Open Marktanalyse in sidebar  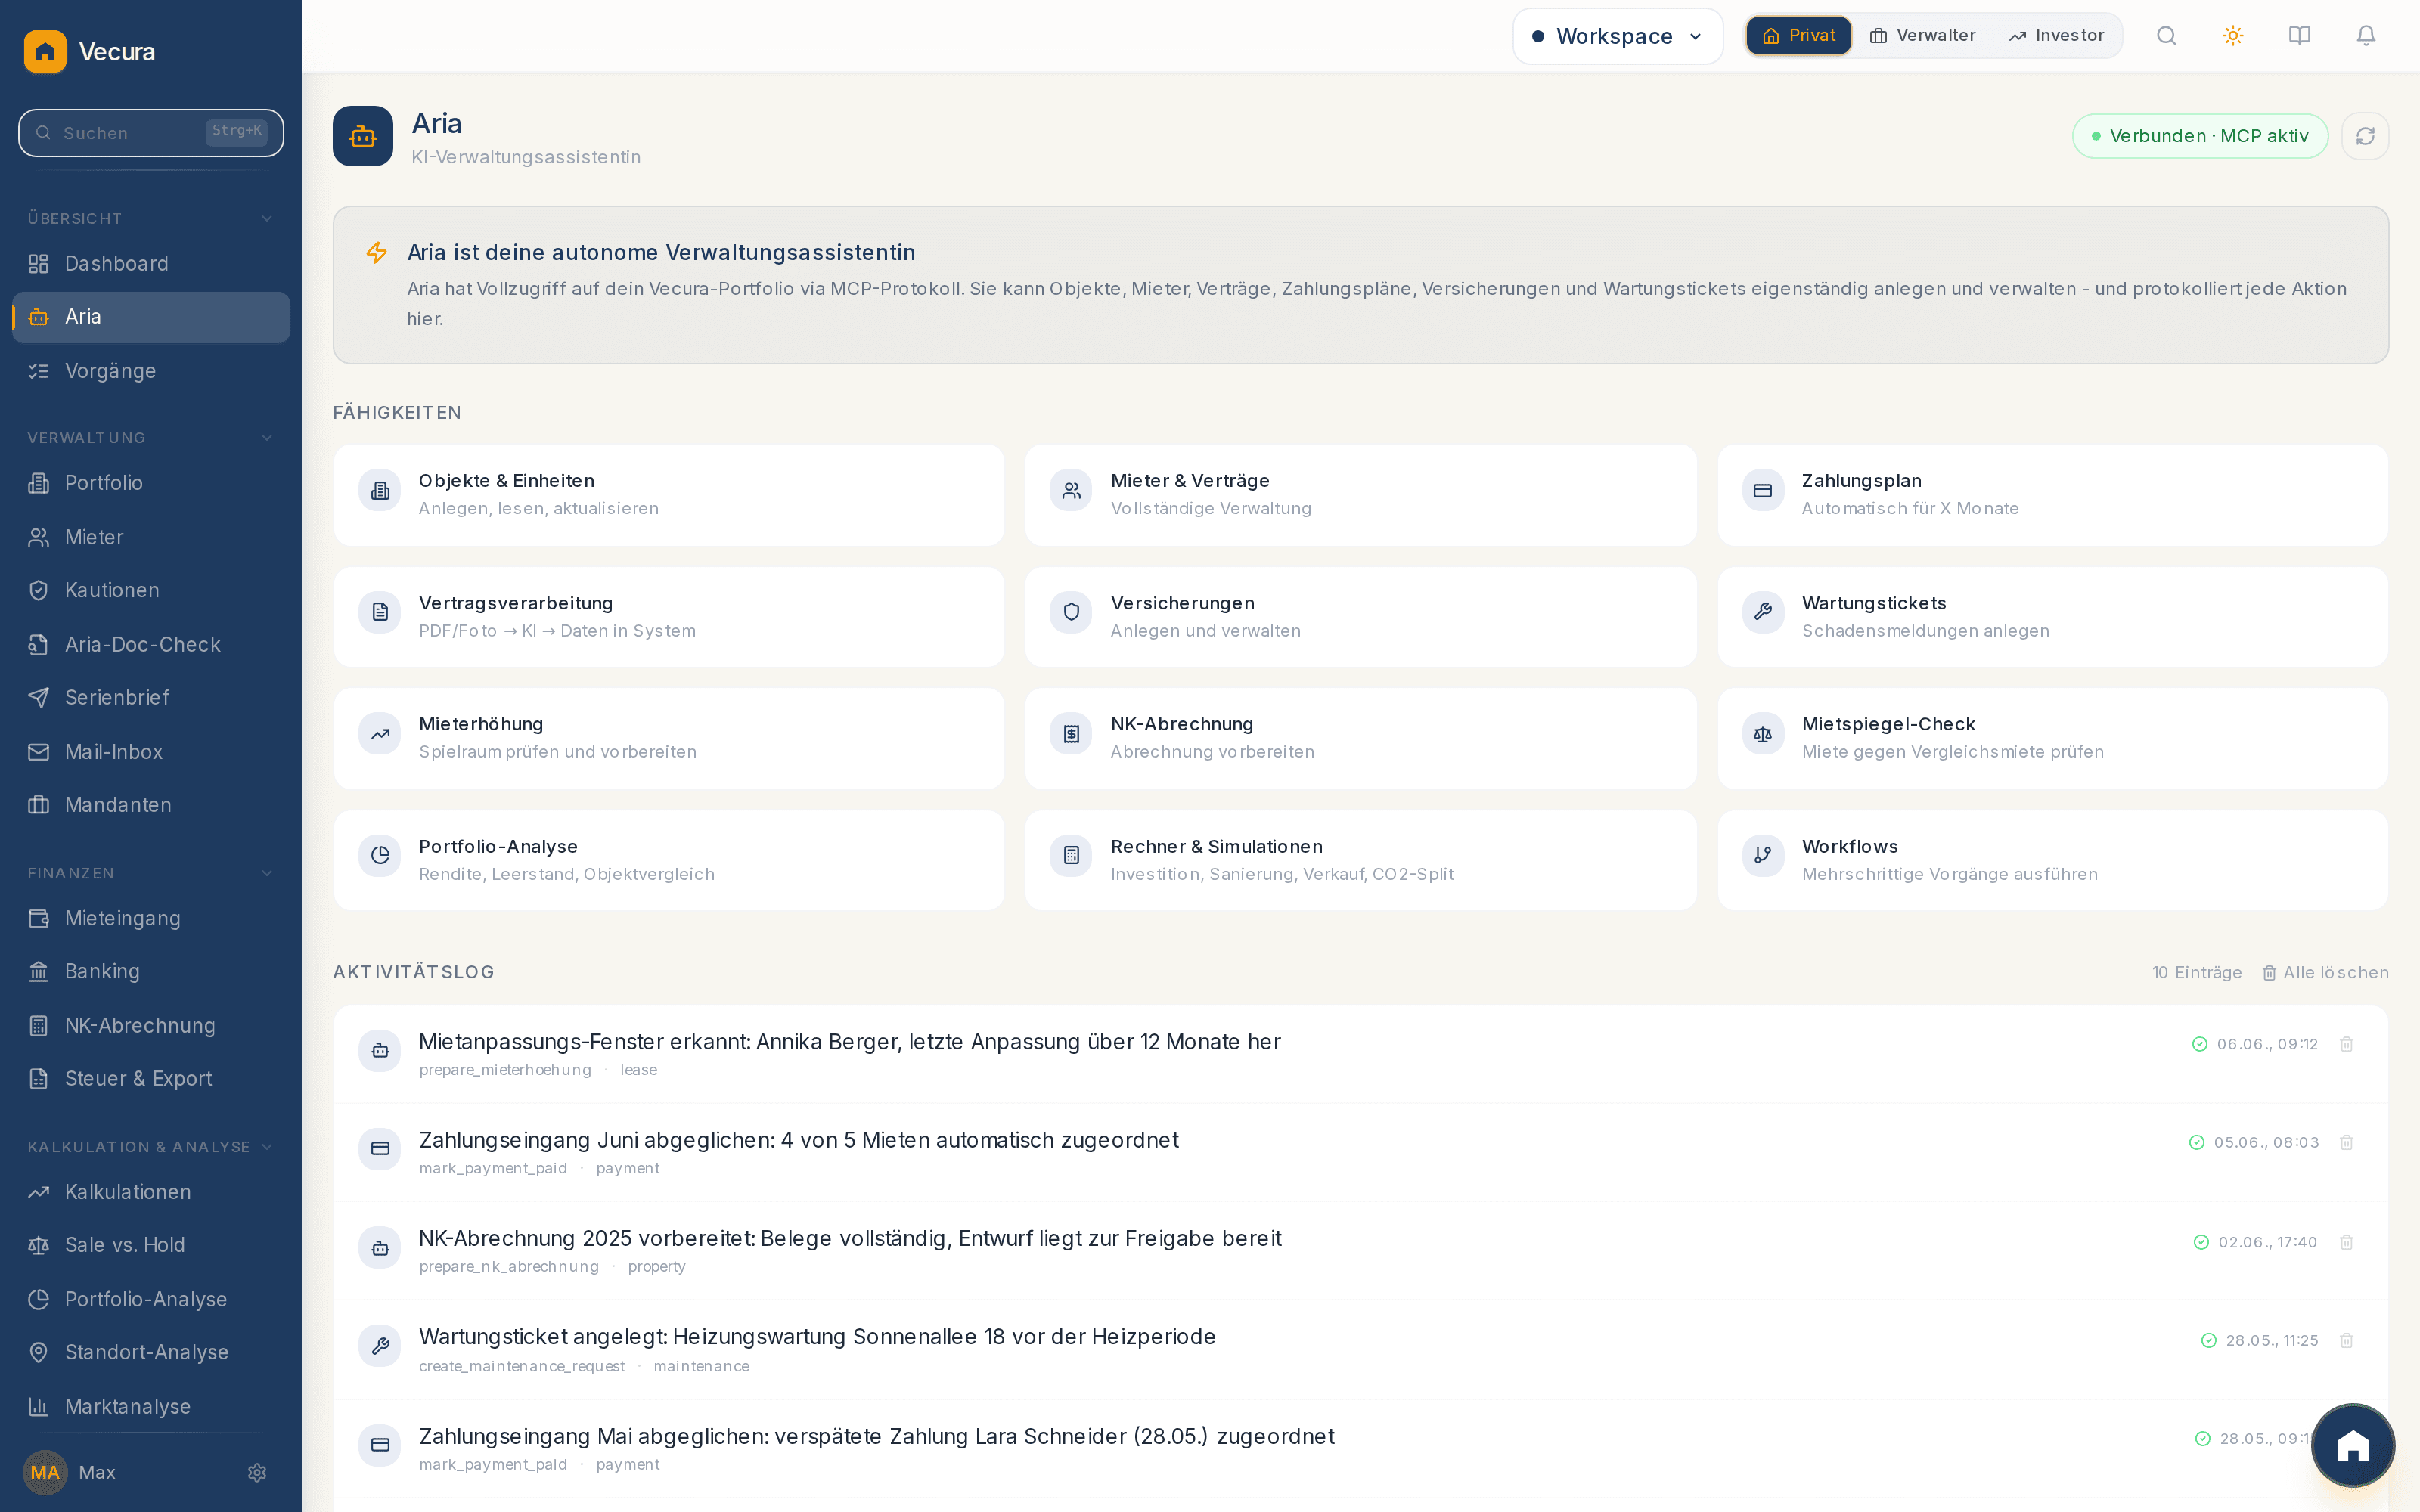(x=151, y=1407)
